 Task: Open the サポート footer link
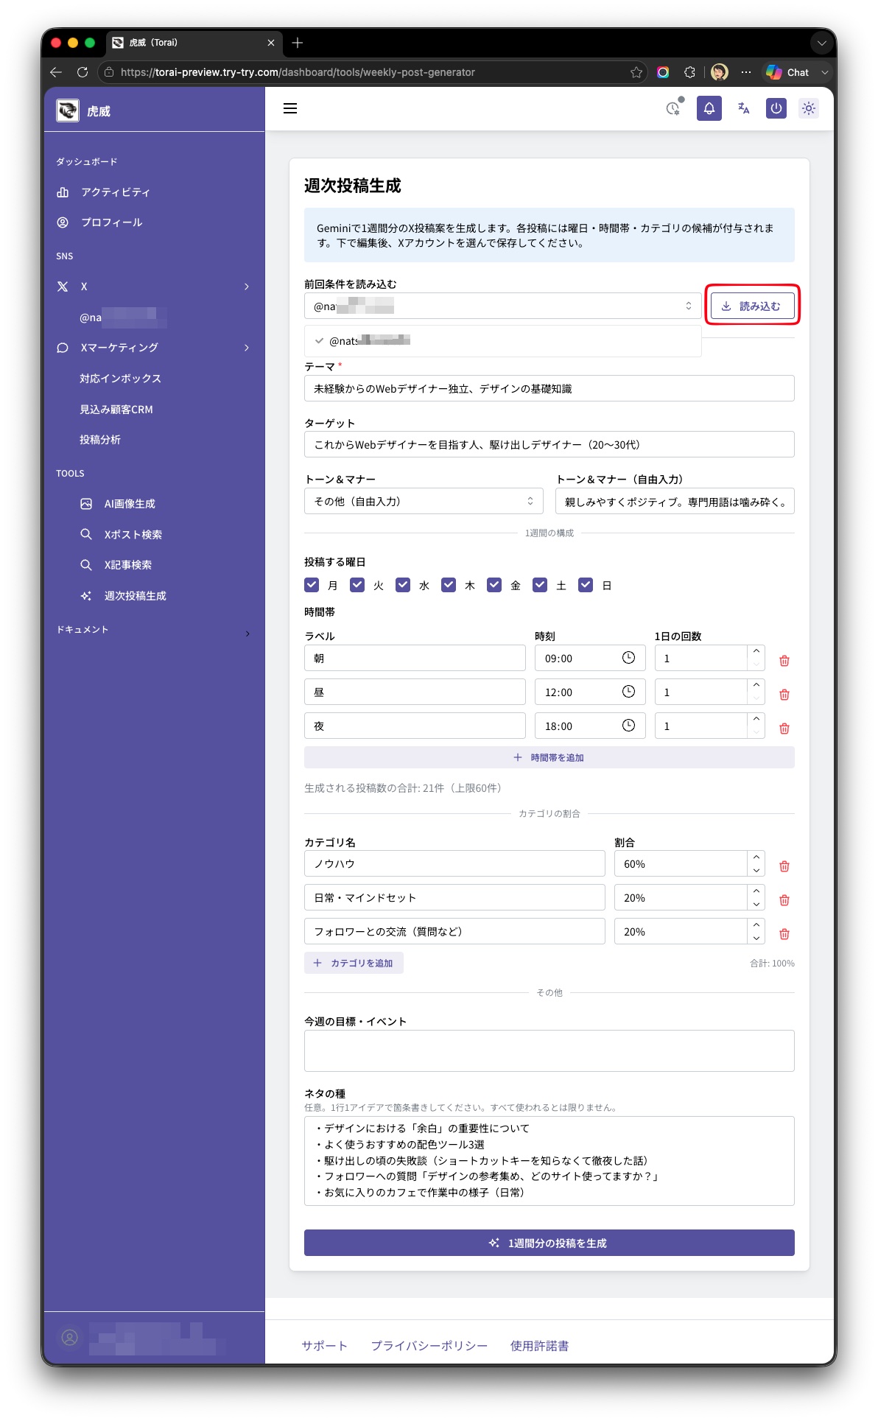tap(324, 1346)
